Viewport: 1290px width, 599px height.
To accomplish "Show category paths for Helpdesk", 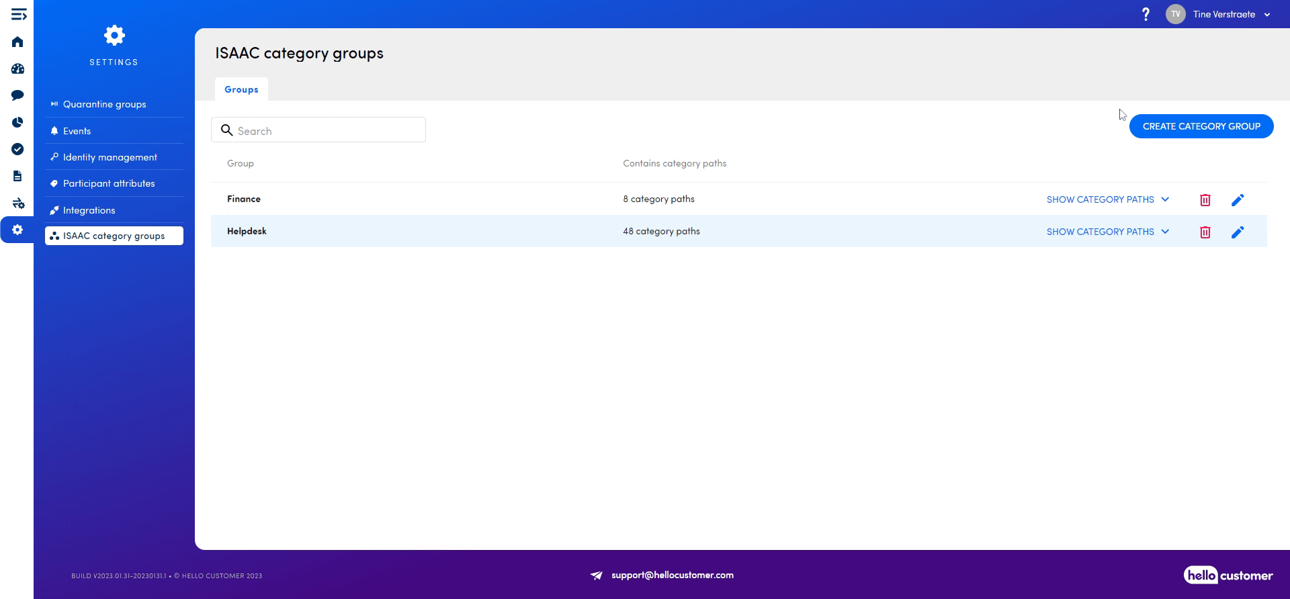I will tap(1107, 232).
